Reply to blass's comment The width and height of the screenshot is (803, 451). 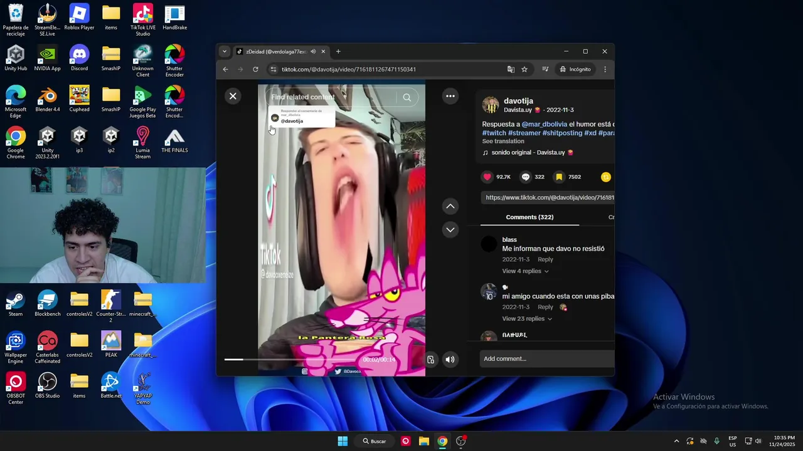(x=545, y=259)
